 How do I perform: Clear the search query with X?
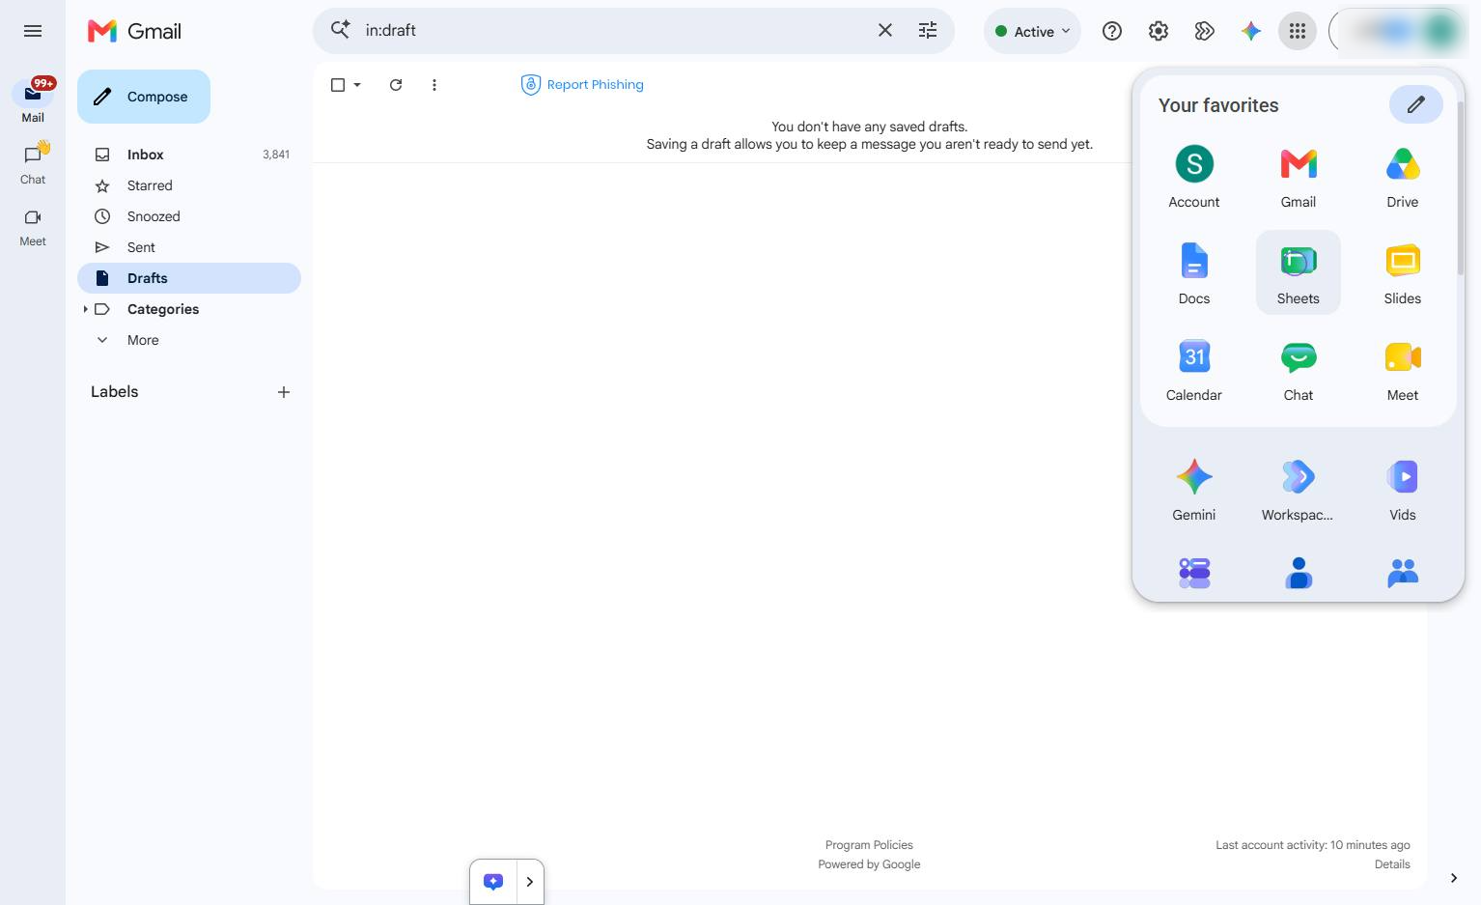(885, 31)
